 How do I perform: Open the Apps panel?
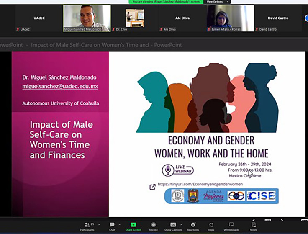tap(211, 226)
